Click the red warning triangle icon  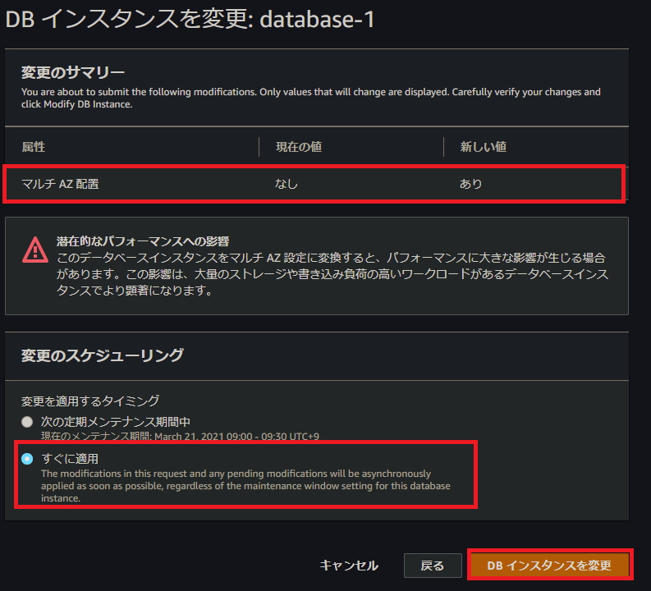[34, 250]
